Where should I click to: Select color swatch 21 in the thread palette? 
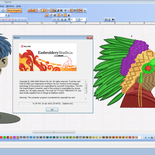[31, 137]
